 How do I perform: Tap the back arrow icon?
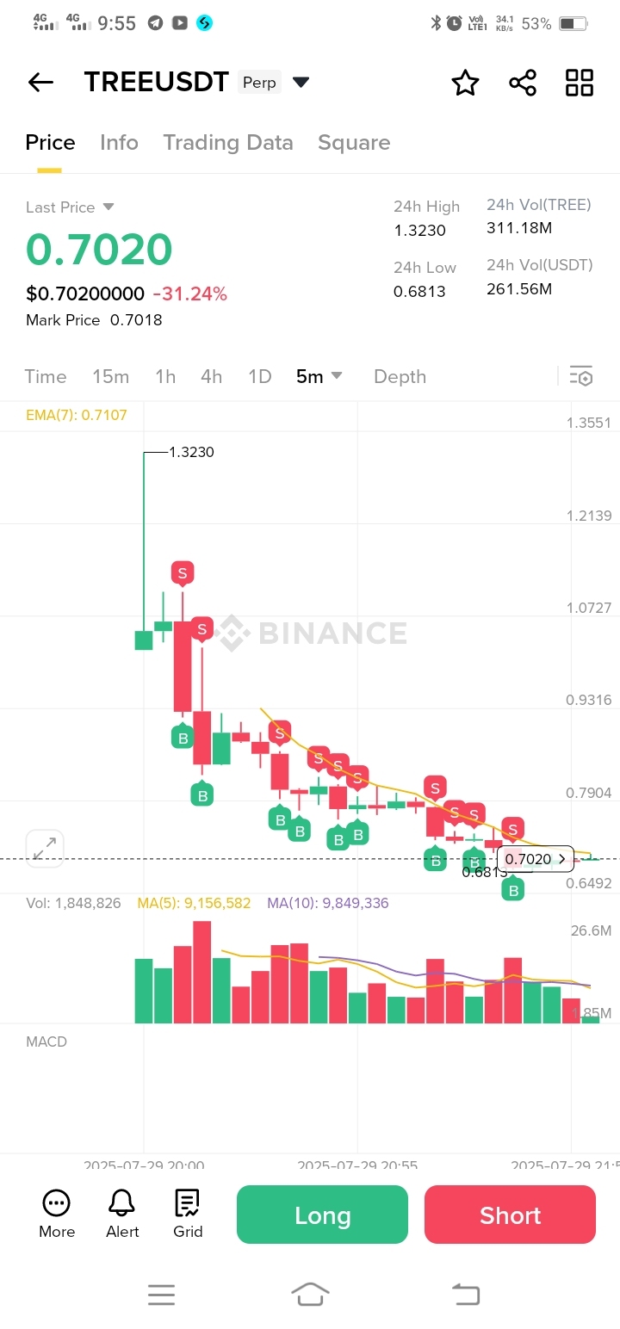pos(40,83)
